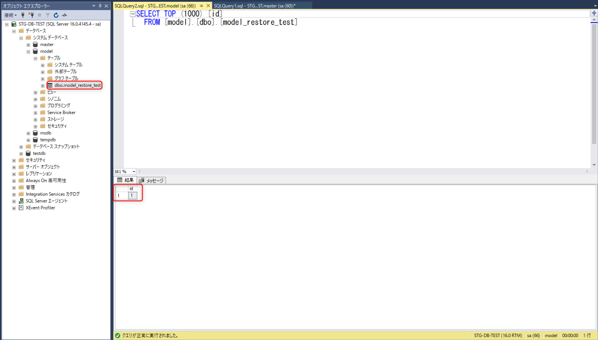598x340 pixels.
Task: Click sa (66) in the status bar
Action: point(533,335)
